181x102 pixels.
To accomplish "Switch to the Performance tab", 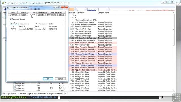I will coord(24,12).
